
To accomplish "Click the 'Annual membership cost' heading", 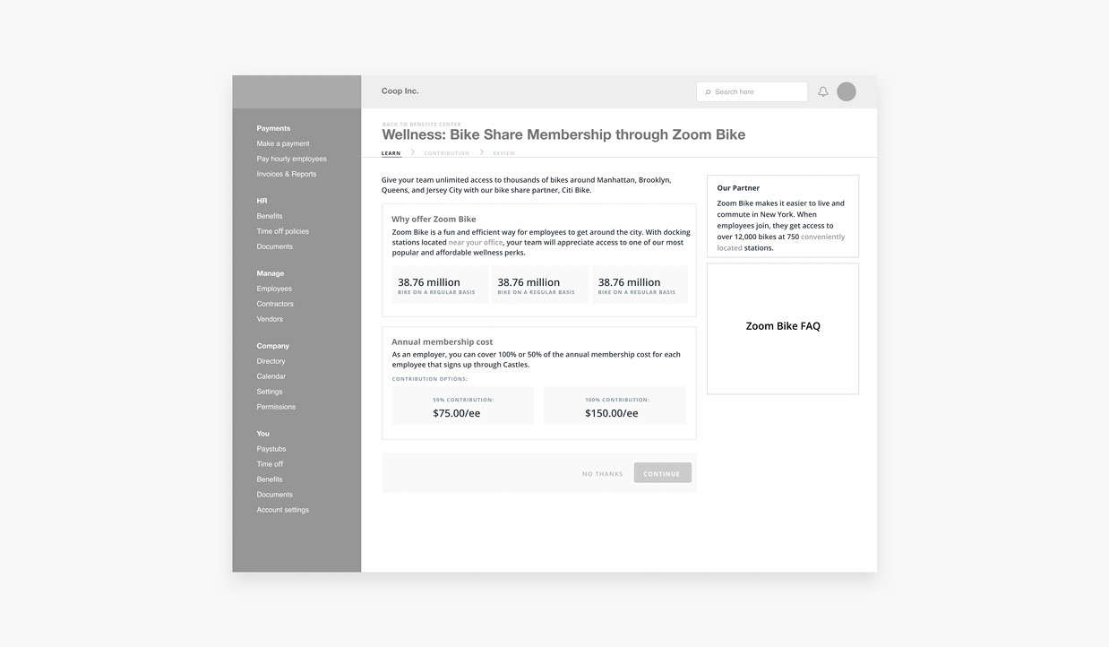I will point(442,341).
